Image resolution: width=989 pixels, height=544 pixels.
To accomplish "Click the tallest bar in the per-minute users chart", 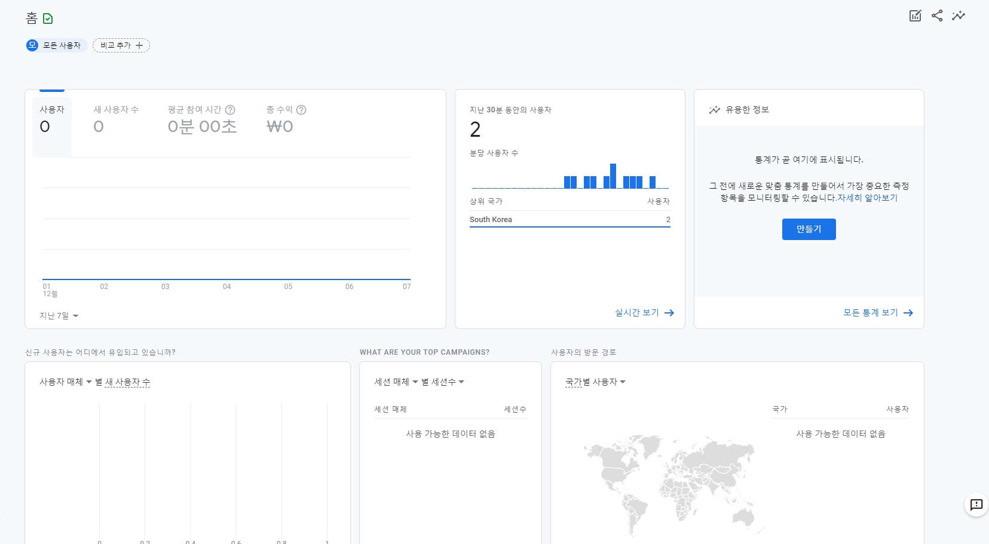I will (x=613, y=176).
